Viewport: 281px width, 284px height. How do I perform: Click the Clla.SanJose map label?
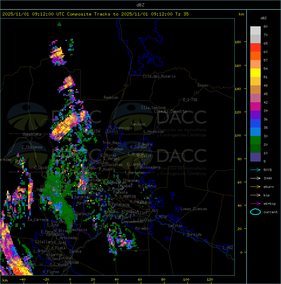153,108
